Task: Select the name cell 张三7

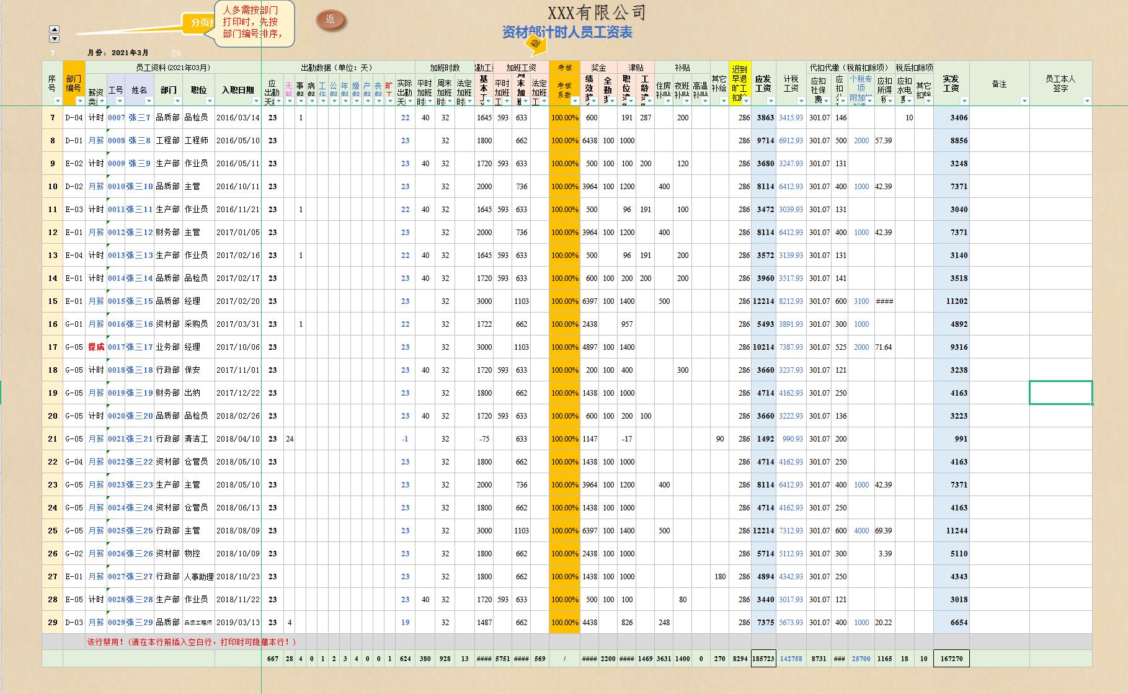Action: click(x=140, y=118)
